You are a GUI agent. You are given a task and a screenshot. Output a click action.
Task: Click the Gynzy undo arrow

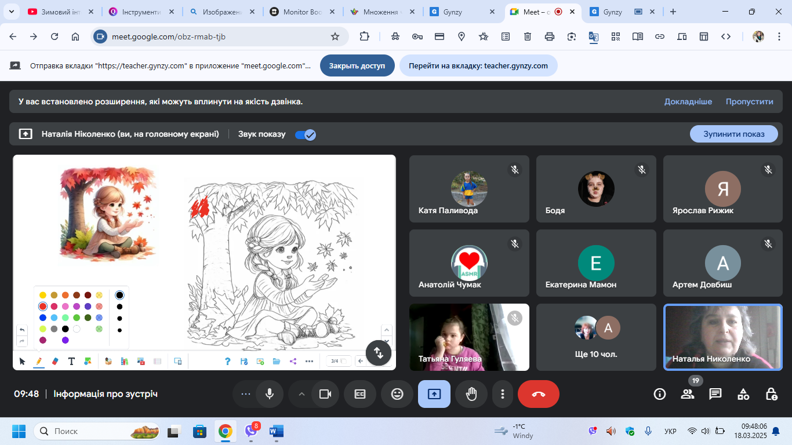point(22,330)
